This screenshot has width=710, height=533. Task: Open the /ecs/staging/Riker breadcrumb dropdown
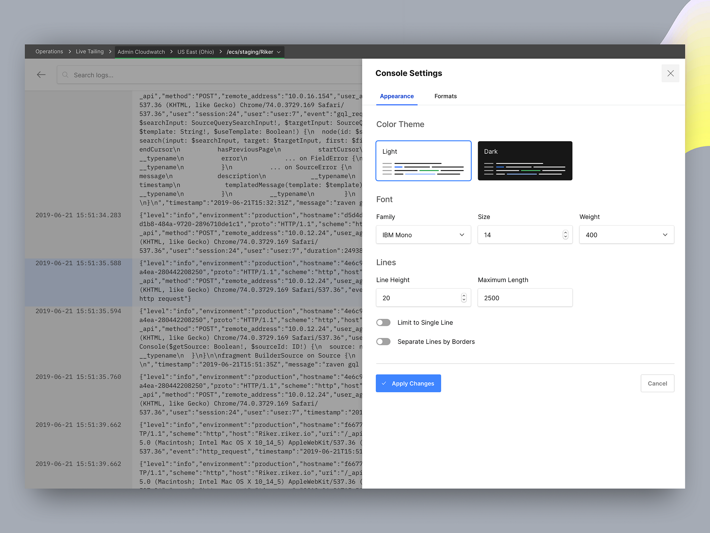[279, 52]
